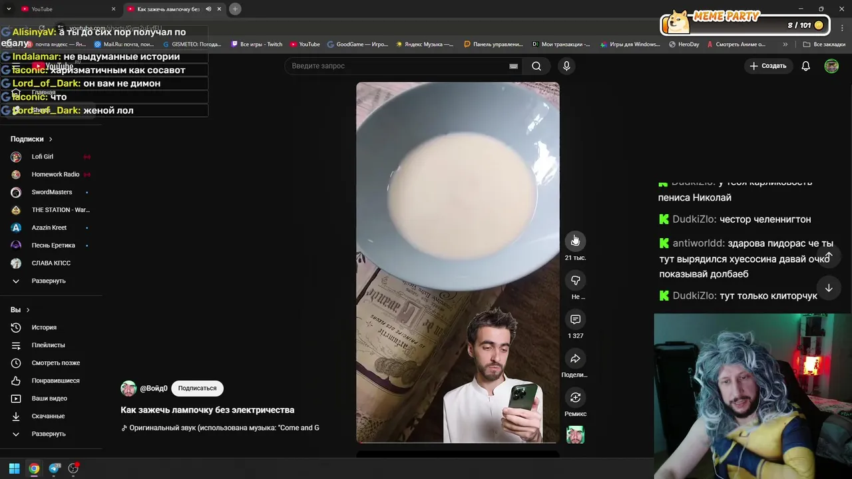The width and height of the screenshot is (852, 479).
Task: Click the Создать create button
Action: (x=767, y=66)
